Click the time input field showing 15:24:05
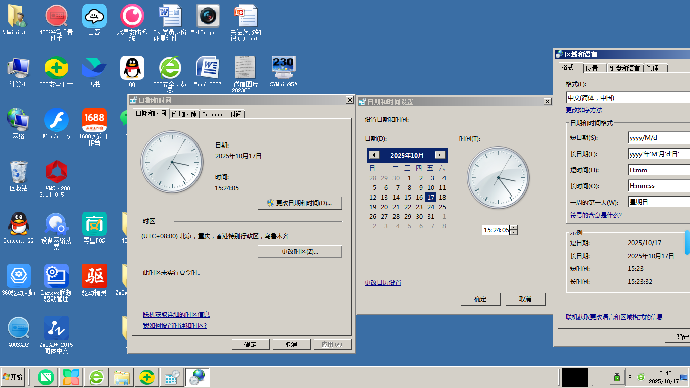 click(496, 230)
